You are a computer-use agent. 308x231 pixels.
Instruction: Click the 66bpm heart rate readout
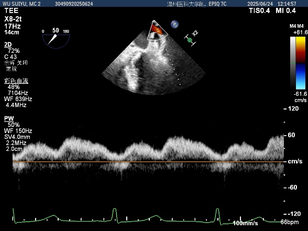pos(290,222)
